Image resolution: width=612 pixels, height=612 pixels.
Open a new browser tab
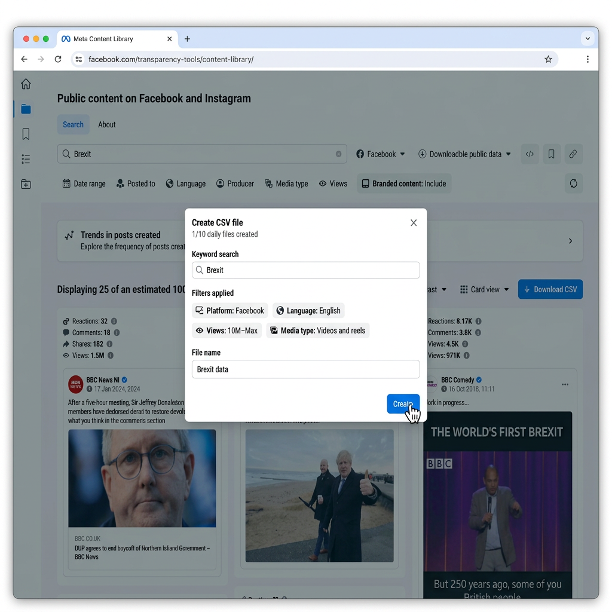point(187,39)
